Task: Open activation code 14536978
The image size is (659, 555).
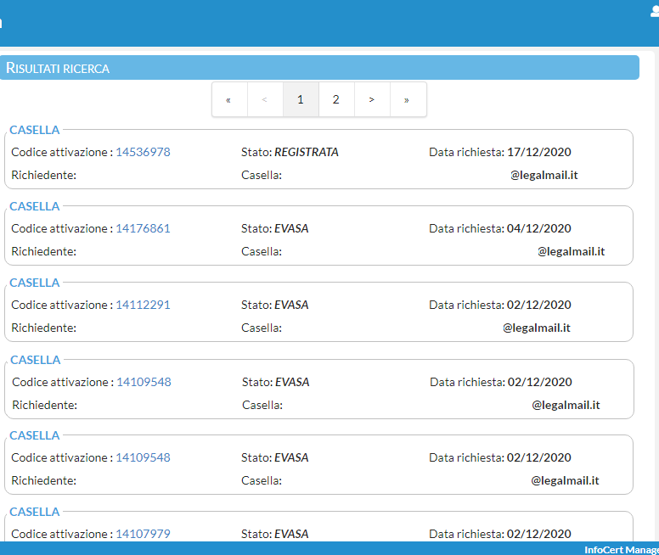Action: tap(143, 152)
